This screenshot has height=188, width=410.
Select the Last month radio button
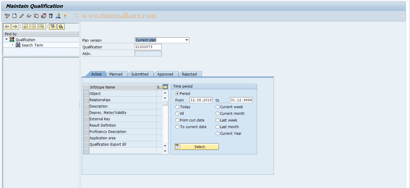click(217, 127)
